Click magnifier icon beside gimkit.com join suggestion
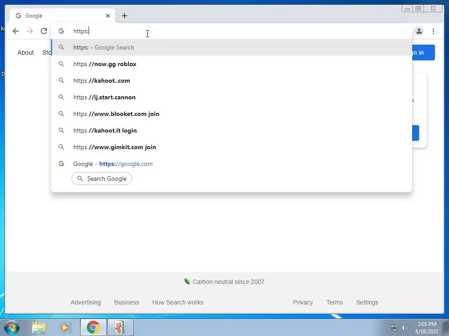Image resolution: width=449 pixels, height=336 pixels. tap(61, 147)
